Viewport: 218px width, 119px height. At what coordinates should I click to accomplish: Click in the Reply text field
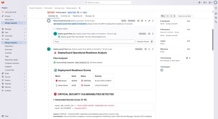pyautogui.click(x=94, y=41)
